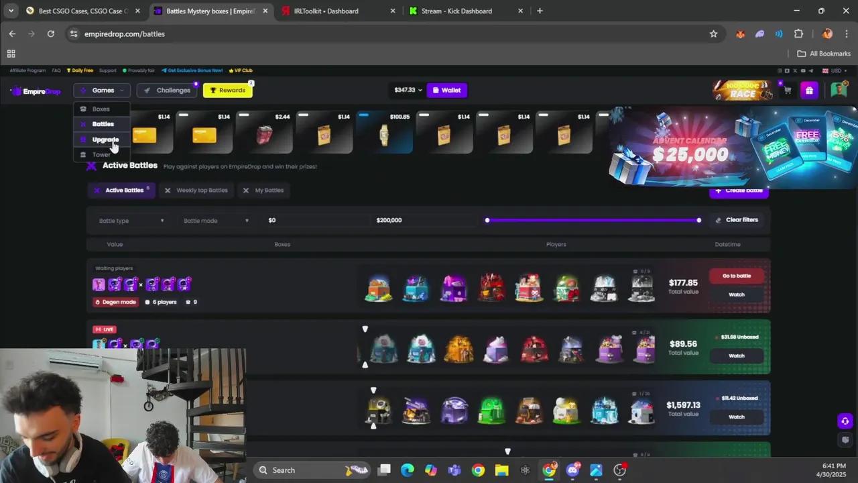Click Windows taskbar Search box
The width and height of the screenshot is (858, 483).
[x=312, y=470]
